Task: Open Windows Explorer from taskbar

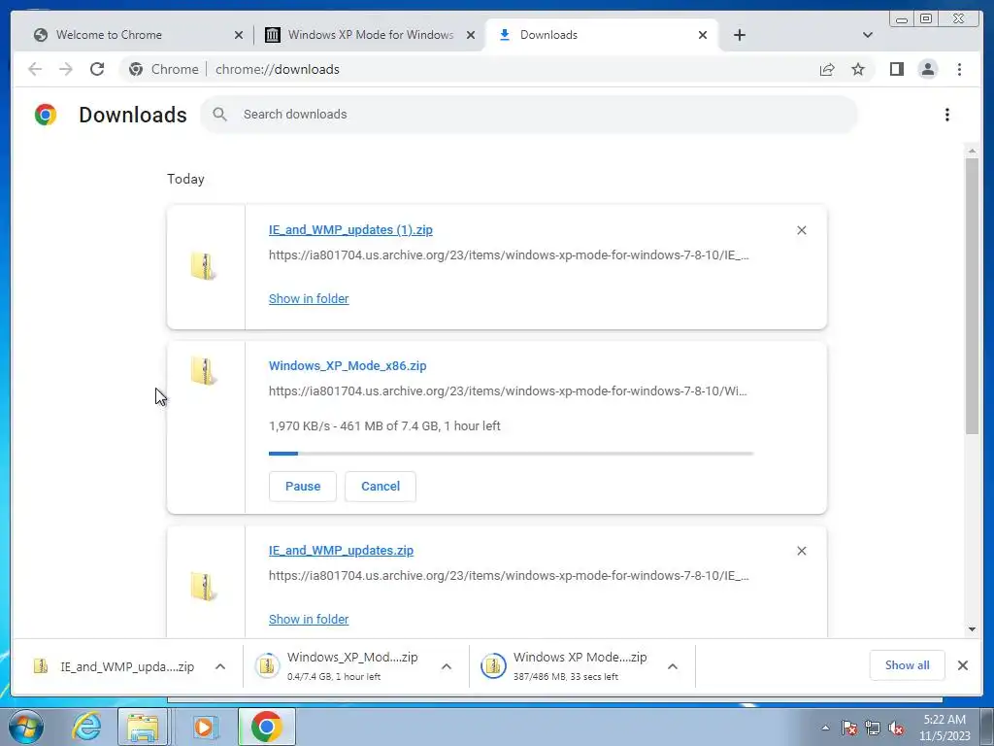Action: click(x=144, y=727)
